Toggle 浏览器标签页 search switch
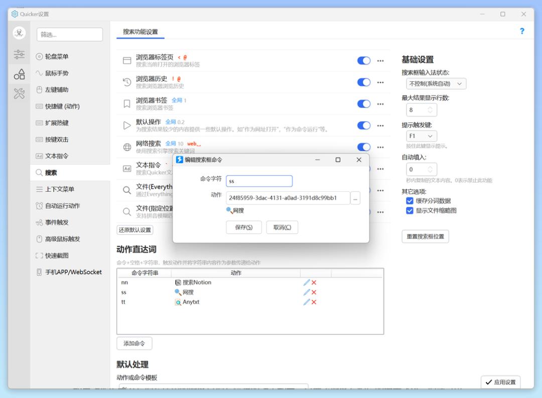542x398 pixels. [364, 61]
